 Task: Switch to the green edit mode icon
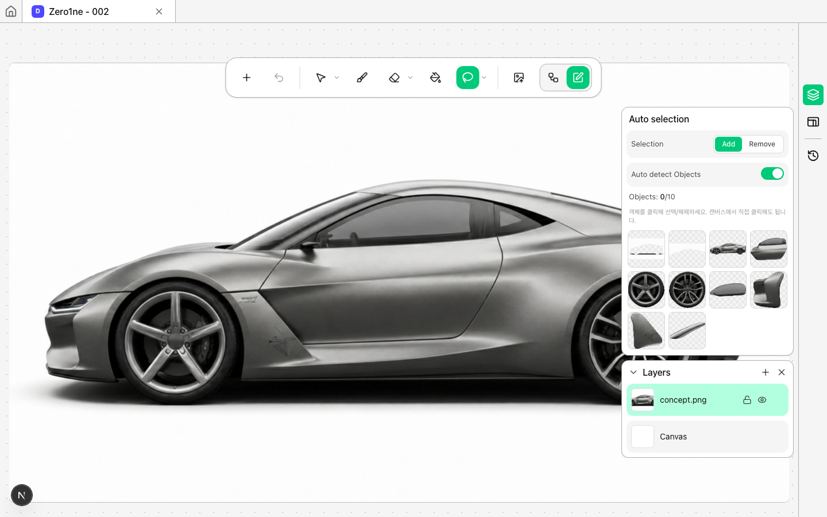tap(578, 78)
